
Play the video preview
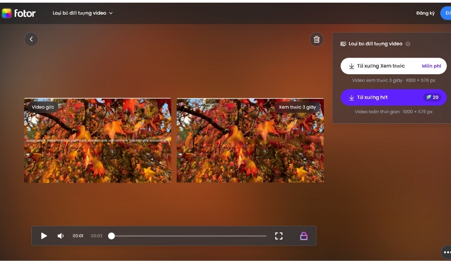click(44, 236)
